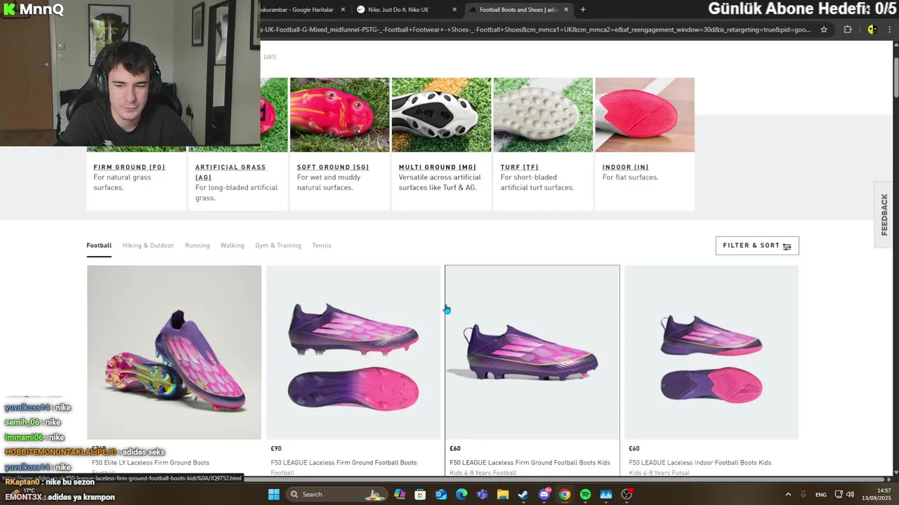Click the Turf soleplate image

(543, 115)
